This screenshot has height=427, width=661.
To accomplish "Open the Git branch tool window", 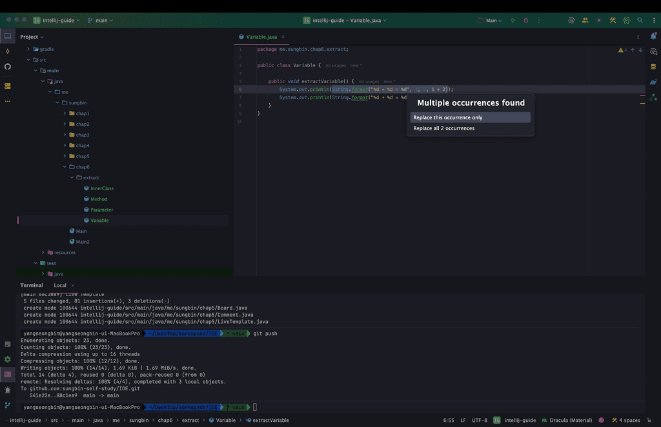I will [x=8, y=405].
